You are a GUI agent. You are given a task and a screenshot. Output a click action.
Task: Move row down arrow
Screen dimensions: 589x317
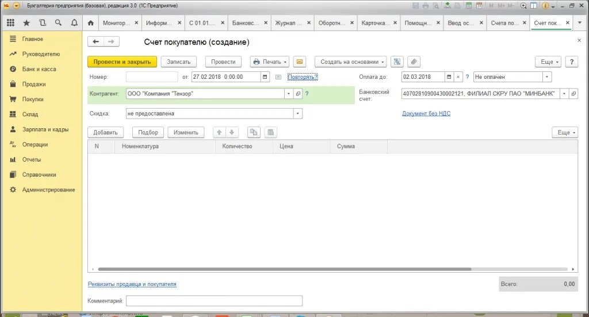coord(232,132)
